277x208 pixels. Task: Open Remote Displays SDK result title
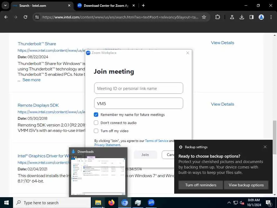[38, 105]
